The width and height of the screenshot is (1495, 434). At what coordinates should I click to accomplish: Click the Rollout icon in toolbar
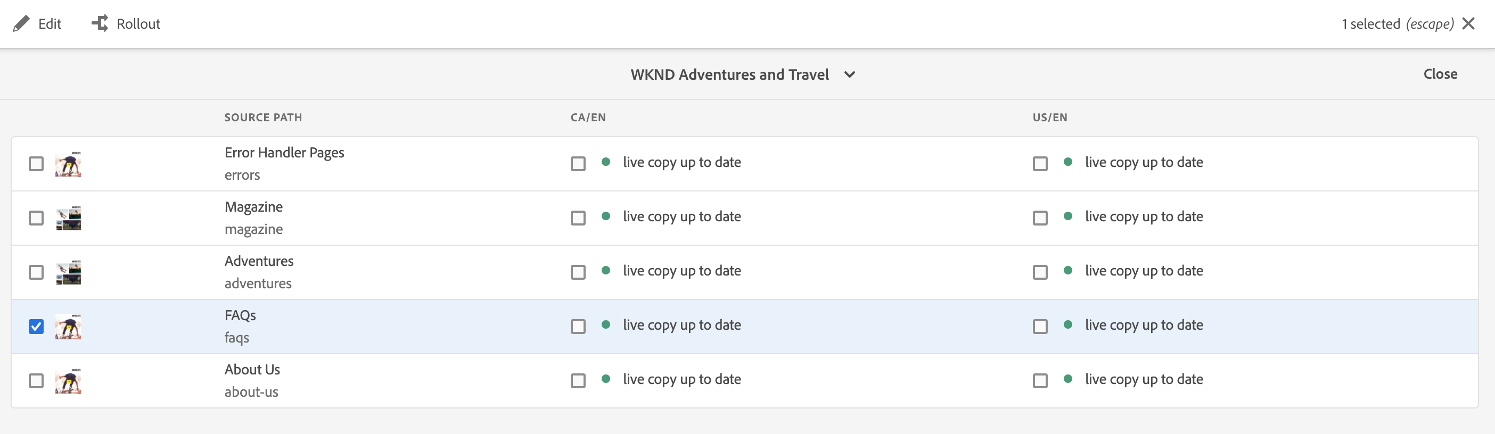(x=100, y=24)
